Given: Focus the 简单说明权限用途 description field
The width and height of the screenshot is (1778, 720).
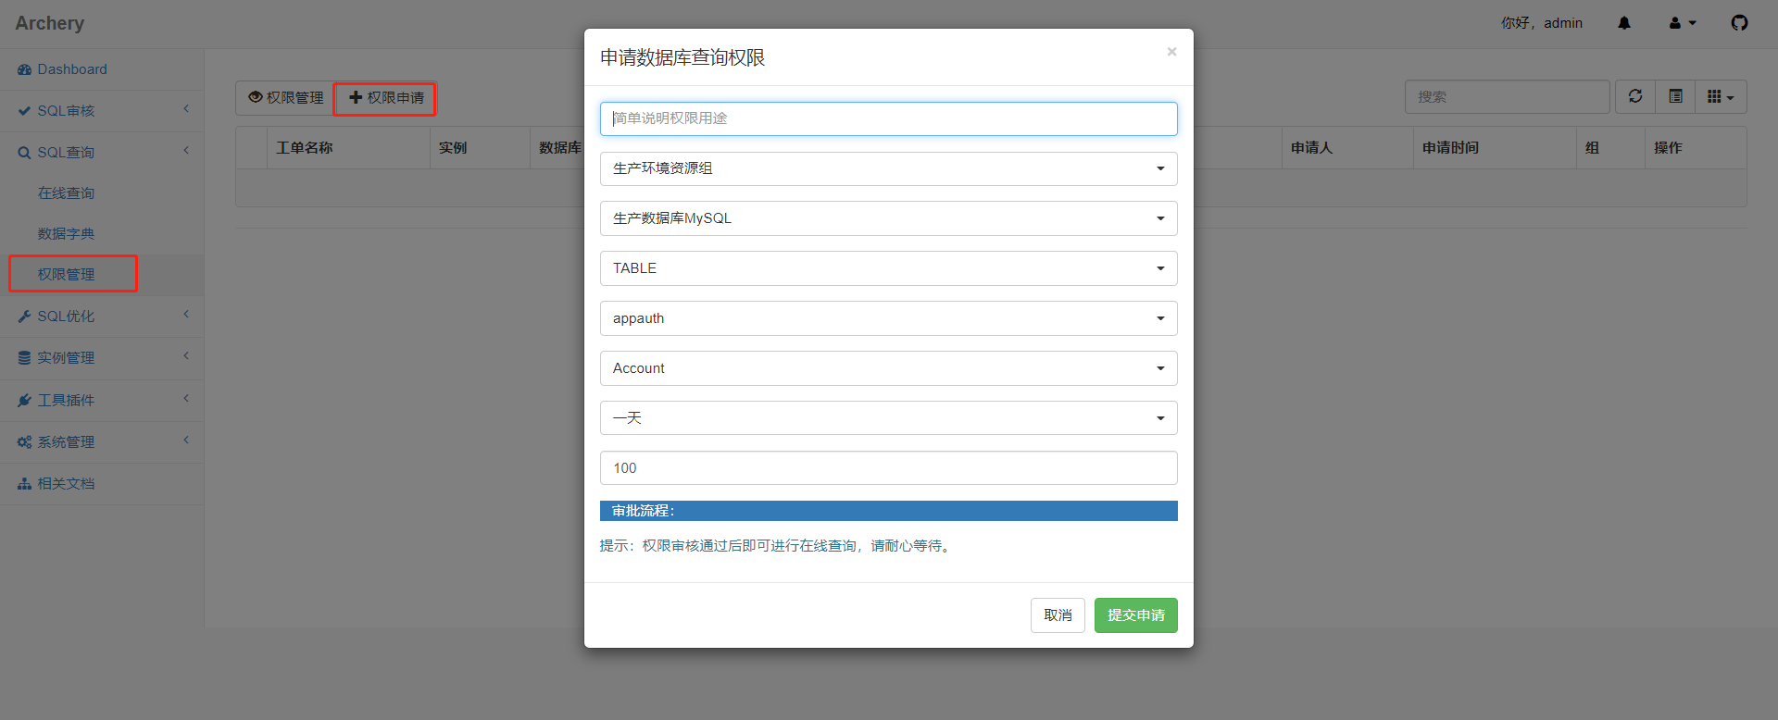Looking at the screenshot, I should 888,118.
